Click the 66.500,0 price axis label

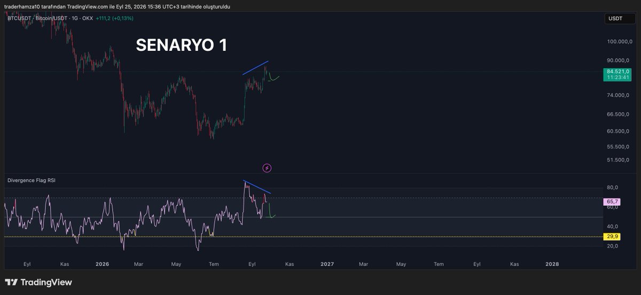pos(619,114)
